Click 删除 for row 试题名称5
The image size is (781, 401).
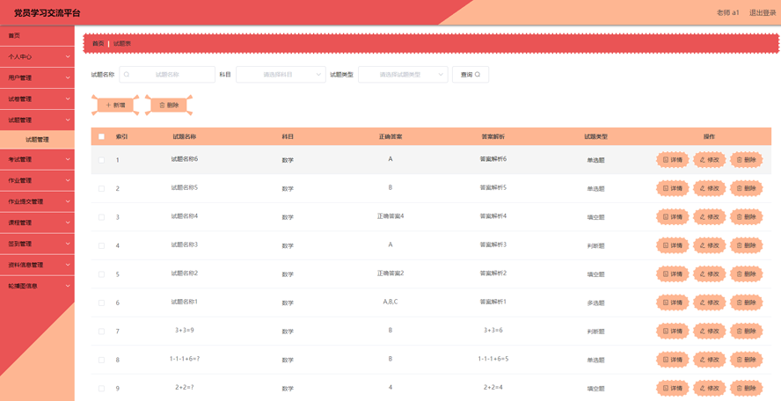pos(746,188)
